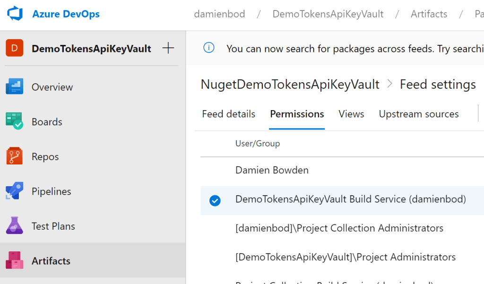Click Artifacts breadcrumb link
The image size is (484, 284).
click(429, 14)
